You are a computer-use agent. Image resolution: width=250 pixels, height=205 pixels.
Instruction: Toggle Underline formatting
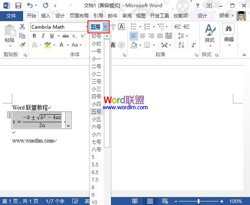52,36
